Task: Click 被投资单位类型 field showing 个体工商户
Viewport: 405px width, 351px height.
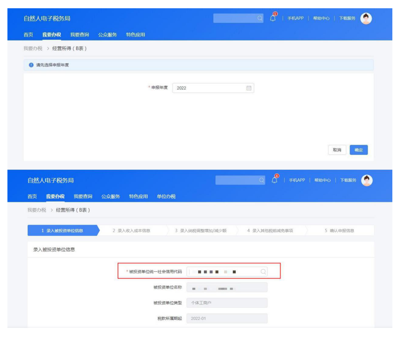Action: 227,303
